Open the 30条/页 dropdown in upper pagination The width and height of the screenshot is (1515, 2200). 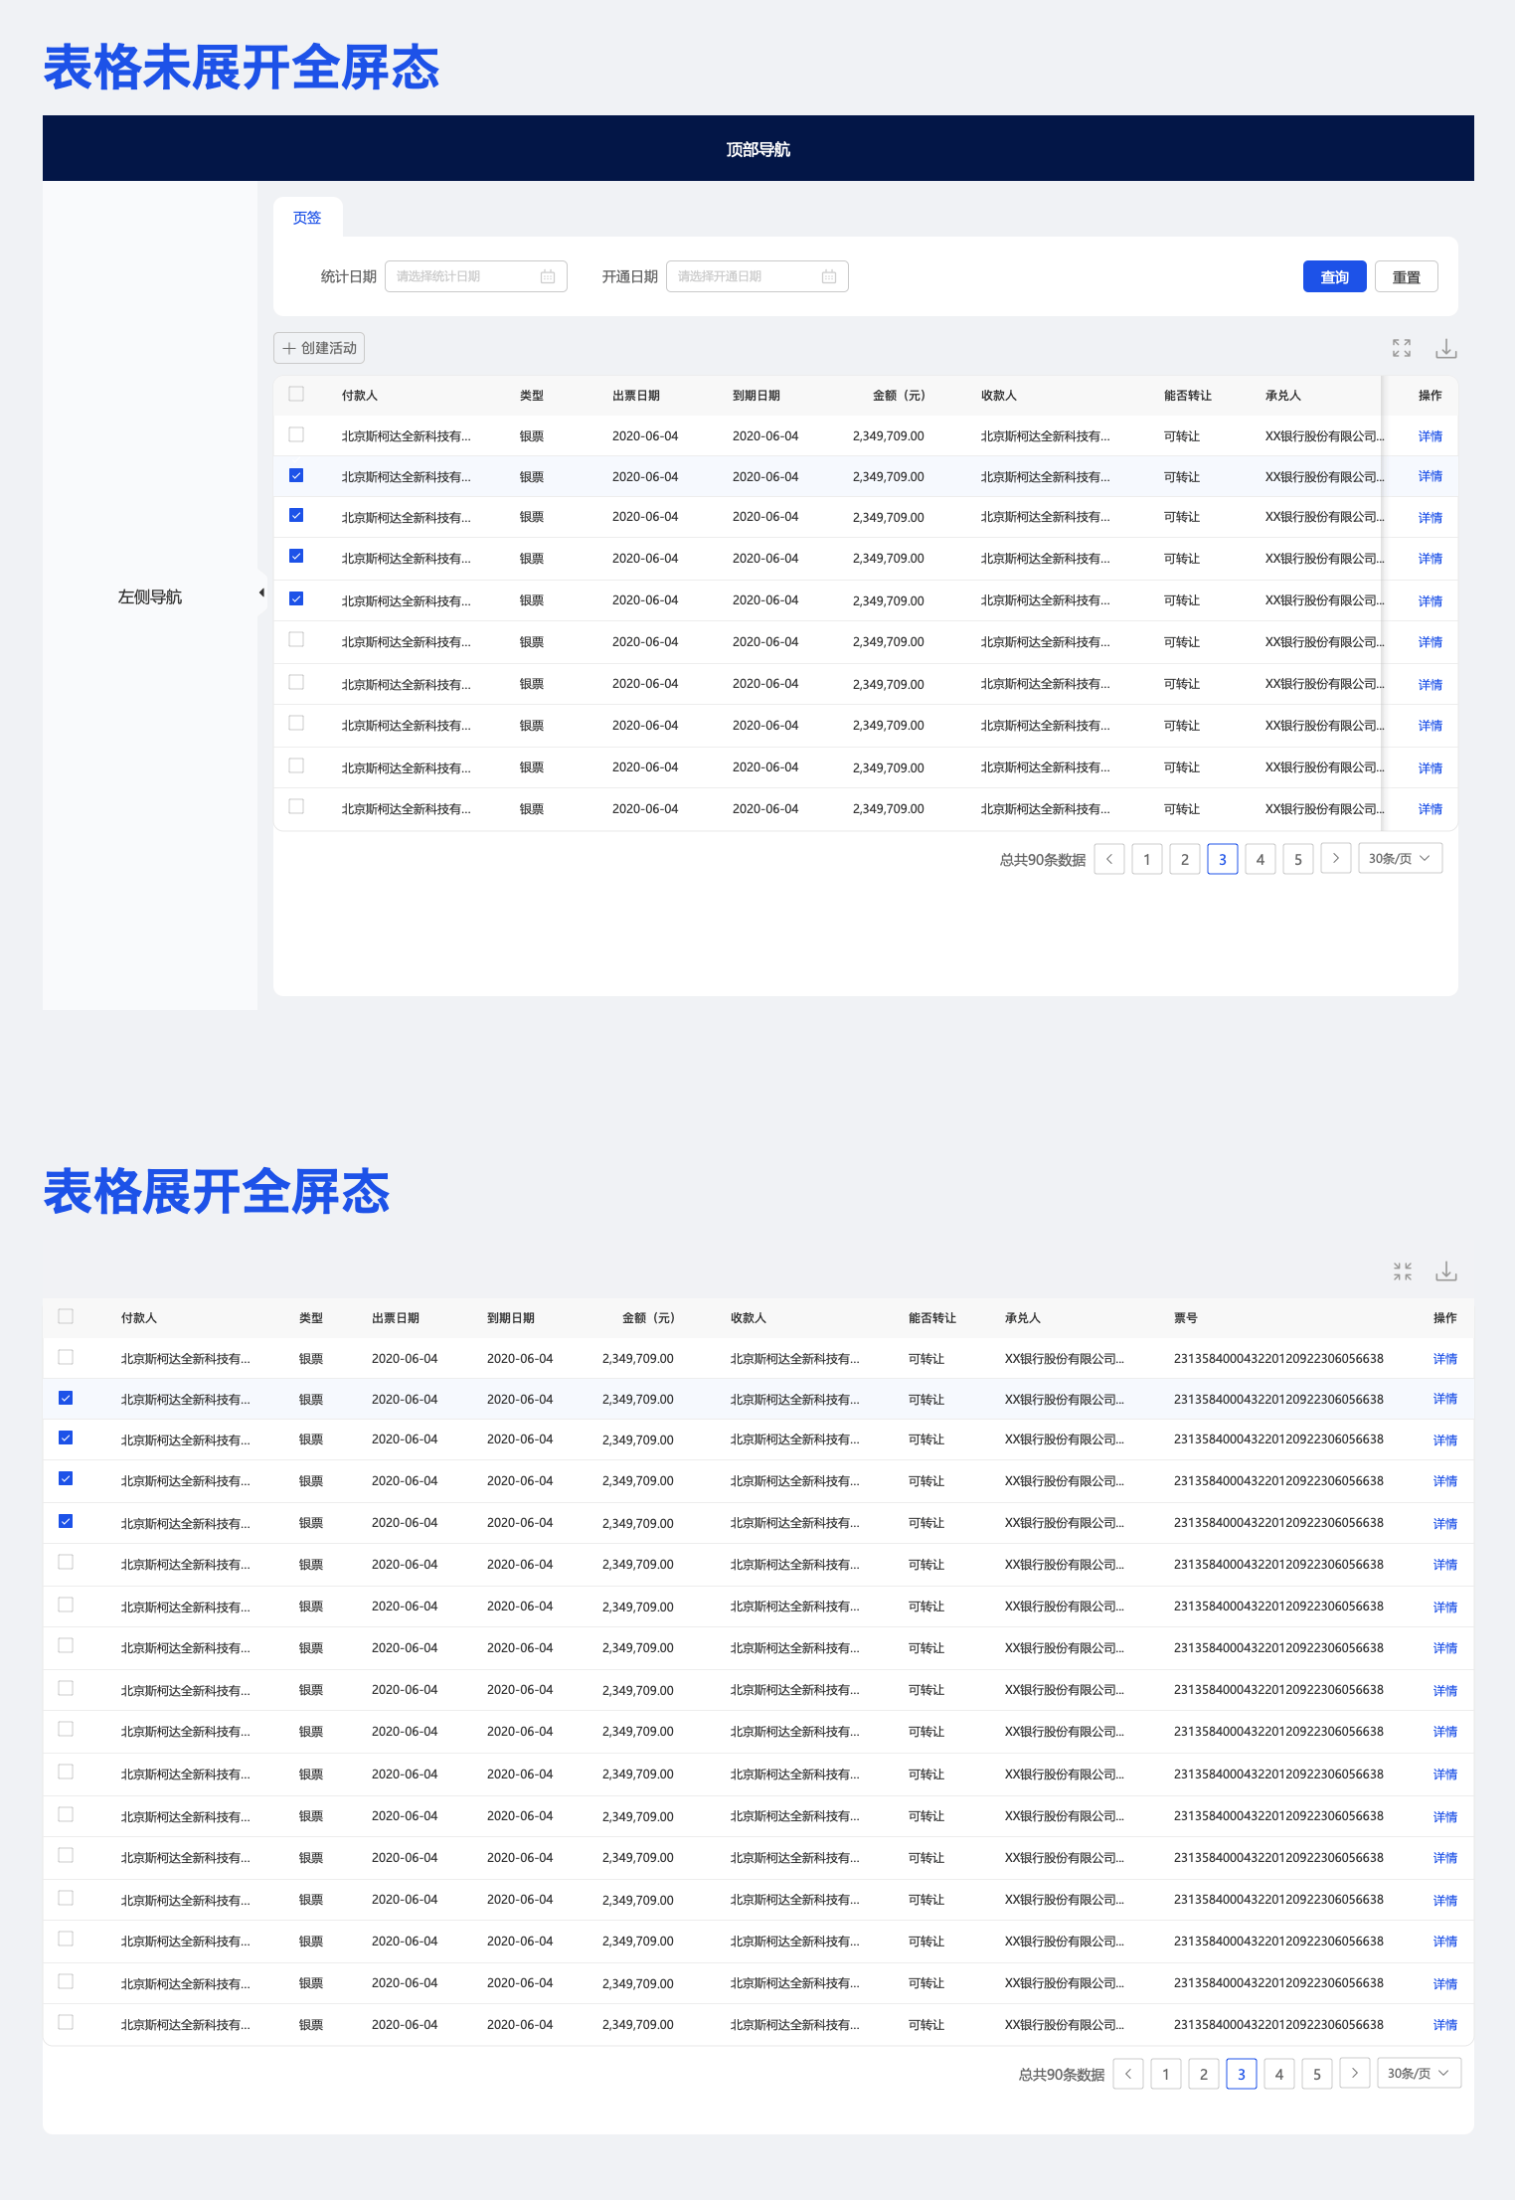tap(1400, 859)
